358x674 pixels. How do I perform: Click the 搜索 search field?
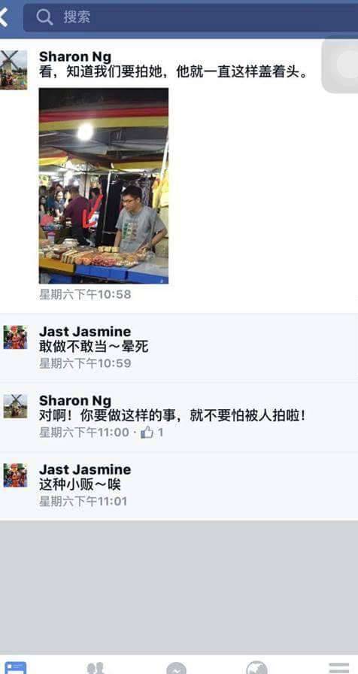point(190,17)
